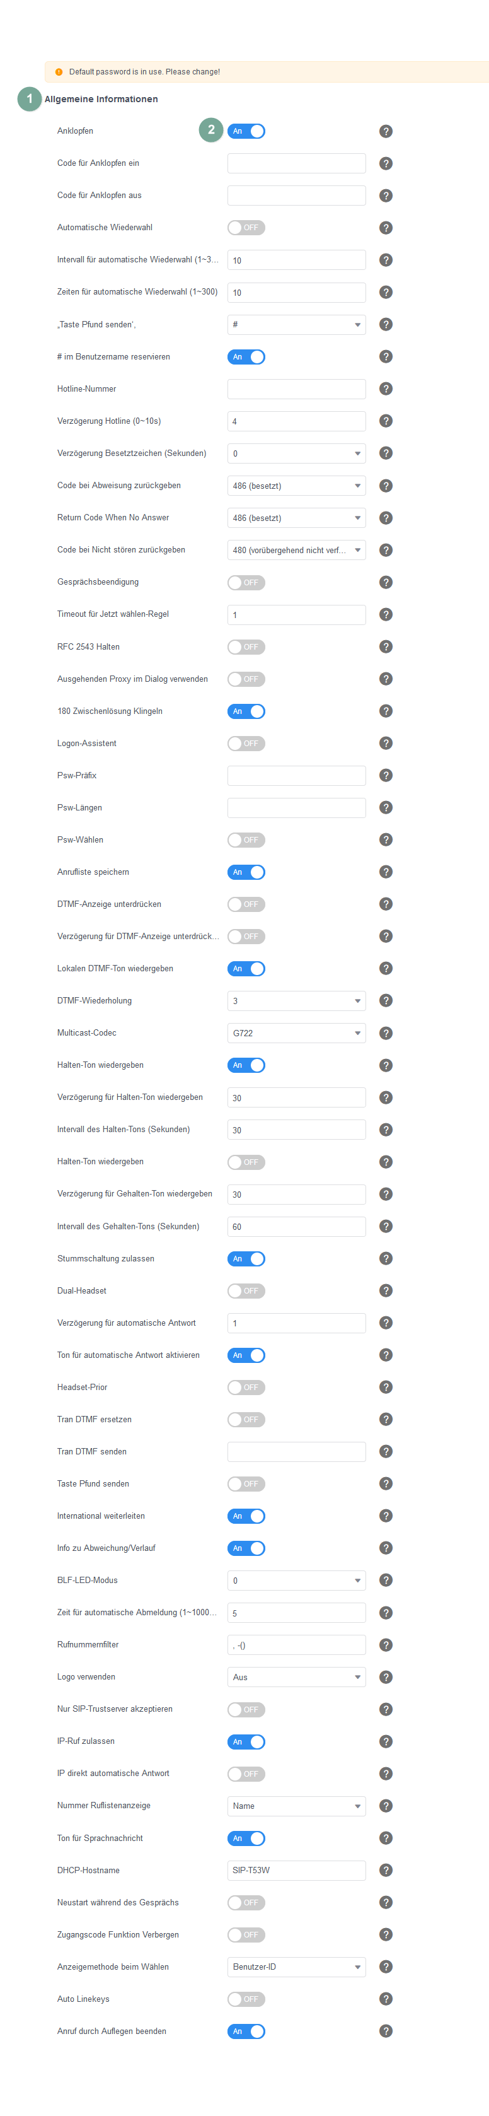Click help icon for Auto Linekeys
Screen dimensions: 489x2116
point(386,1999)
